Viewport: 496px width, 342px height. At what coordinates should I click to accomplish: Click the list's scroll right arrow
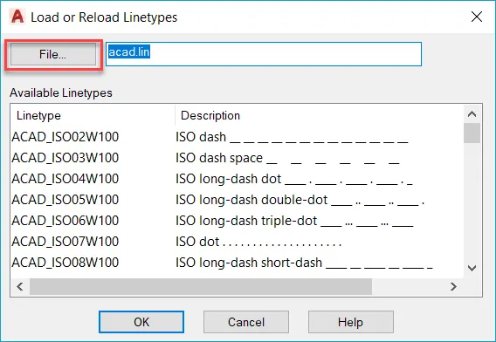coord(453,287)
